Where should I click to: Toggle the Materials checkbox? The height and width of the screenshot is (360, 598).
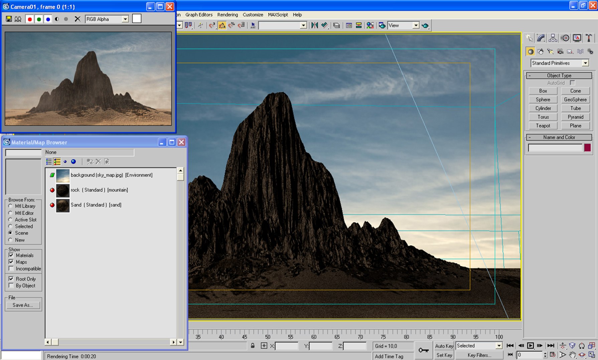pos(11,255)
